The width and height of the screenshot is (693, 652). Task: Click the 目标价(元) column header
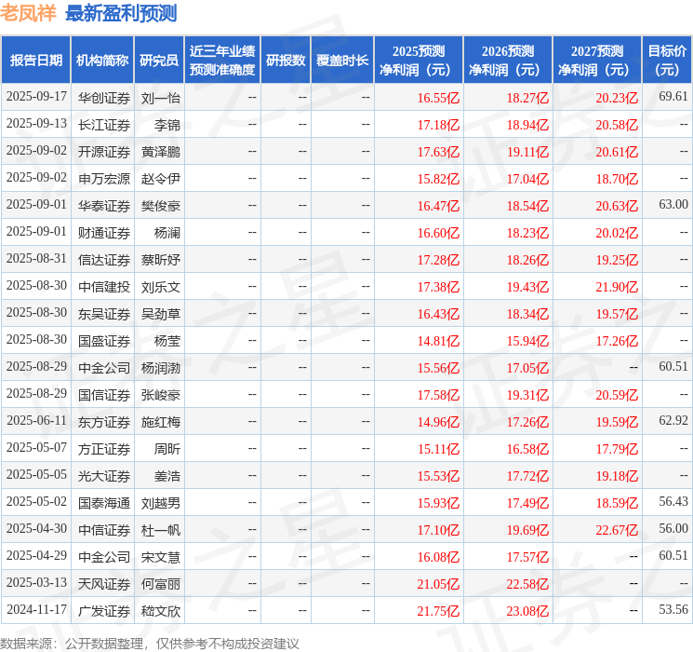pyautogui.click(x=667, y=61)
